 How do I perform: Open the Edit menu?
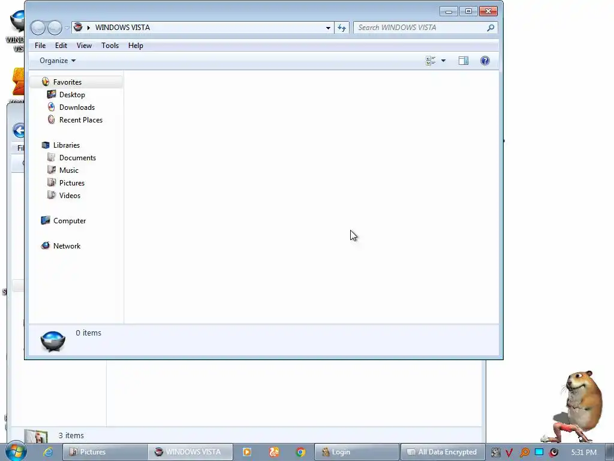coord(61,46)
